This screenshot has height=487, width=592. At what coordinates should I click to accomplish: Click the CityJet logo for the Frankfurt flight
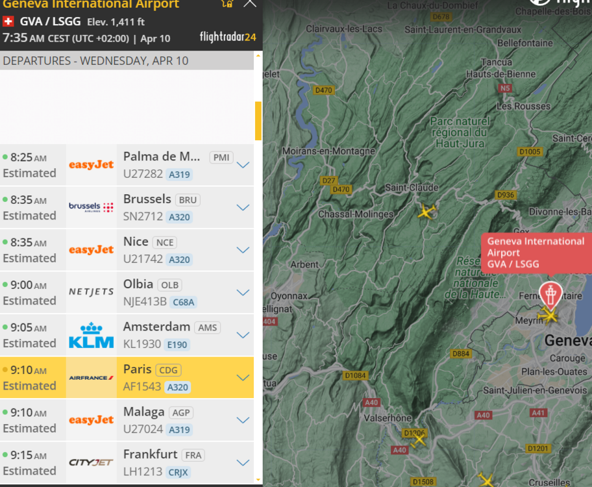point(91,462)
